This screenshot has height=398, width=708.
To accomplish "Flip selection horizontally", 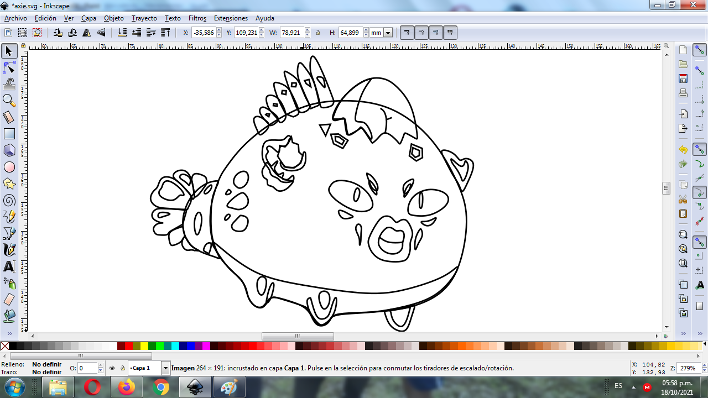I will pyautogui.click(x=87, y=33).
